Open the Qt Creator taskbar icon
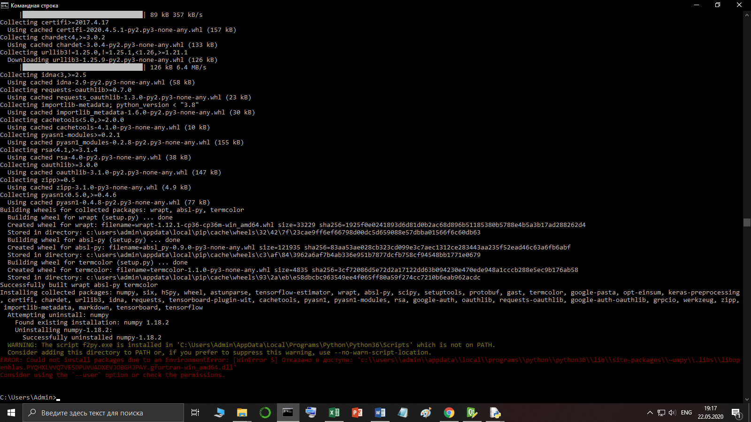Screen dimensions: 751x422 point(472,413)
